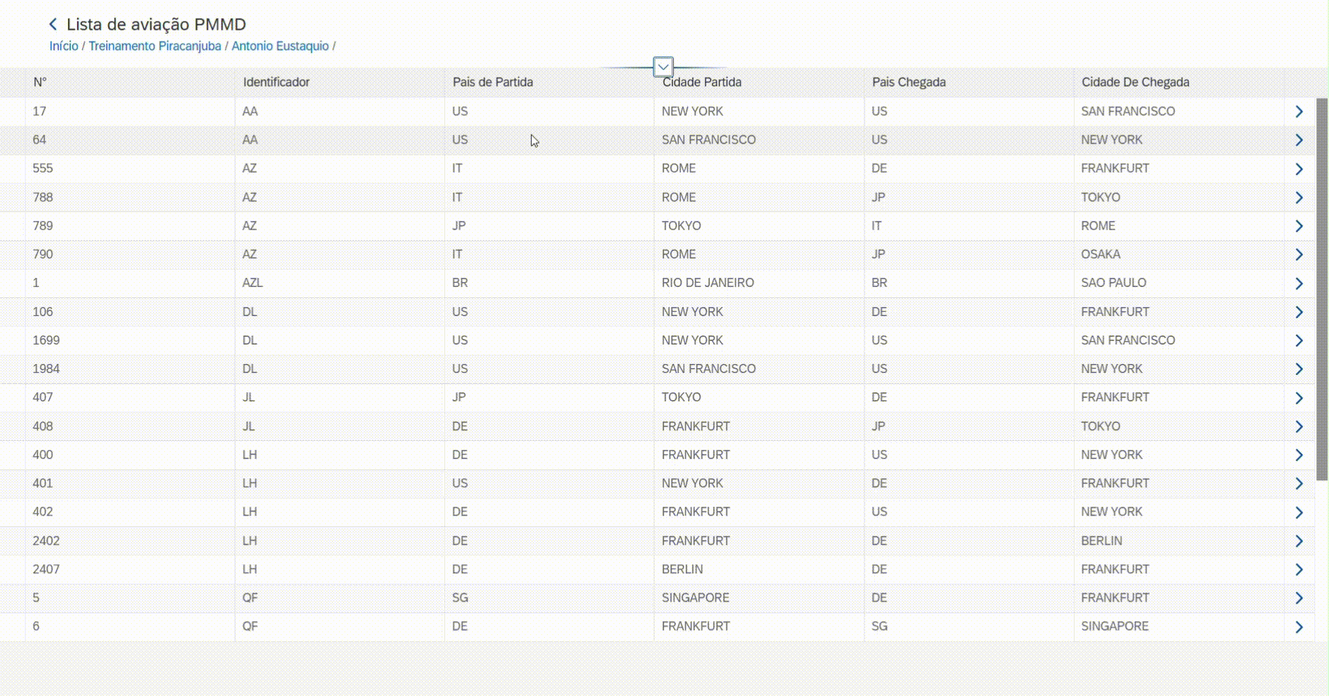1329x696 pixels.
Task: Select the Cidade De Chegada column header
Action: point(1135,82)
